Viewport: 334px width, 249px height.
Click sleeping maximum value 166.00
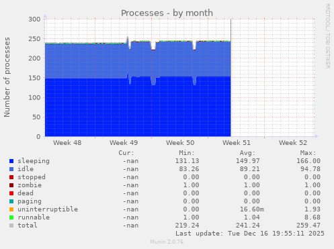308,161
